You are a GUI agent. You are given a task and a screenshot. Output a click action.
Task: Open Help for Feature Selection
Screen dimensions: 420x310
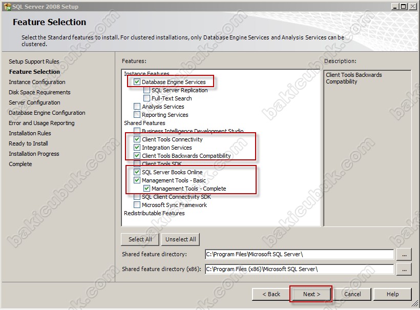pos(392,294)
